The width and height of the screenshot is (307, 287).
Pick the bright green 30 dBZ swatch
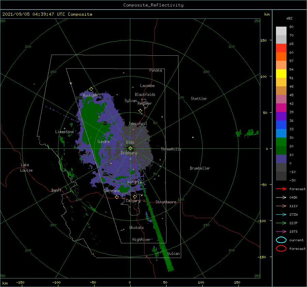point(281,142)
